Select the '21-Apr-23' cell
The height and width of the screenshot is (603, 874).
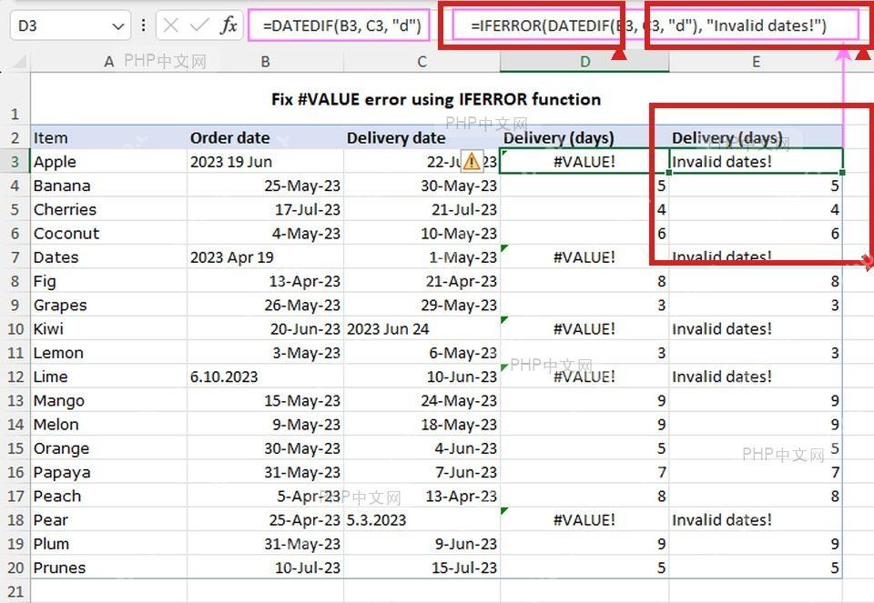422,281
